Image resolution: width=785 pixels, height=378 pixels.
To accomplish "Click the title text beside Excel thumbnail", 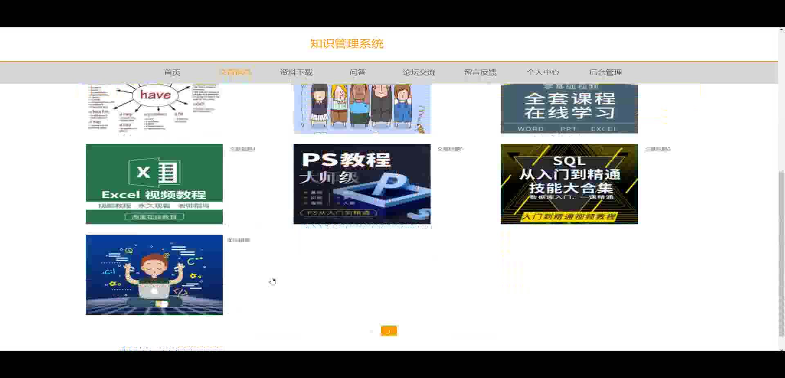I will 242,149.
